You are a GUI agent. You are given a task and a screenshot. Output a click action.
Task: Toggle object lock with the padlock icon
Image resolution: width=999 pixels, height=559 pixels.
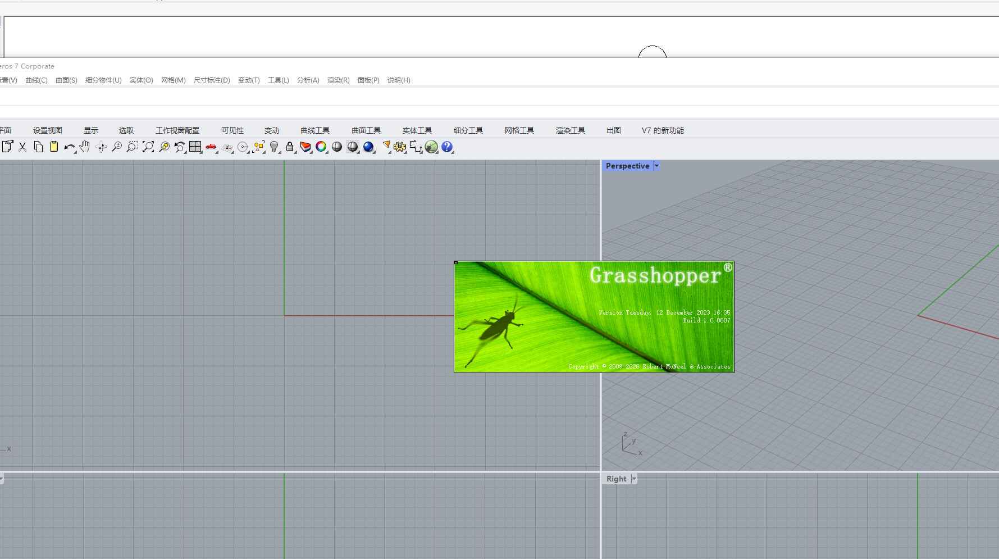pos(290,147)
